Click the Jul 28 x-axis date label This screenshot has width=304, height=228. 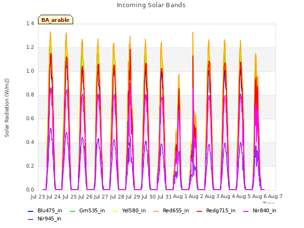coord(117,197)
